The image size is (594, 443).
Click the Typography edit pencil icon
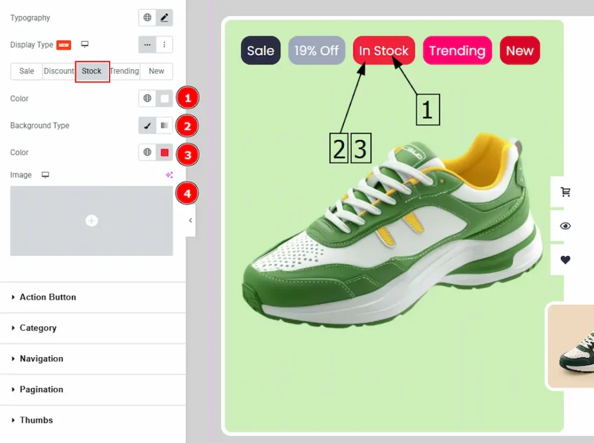(x=164, y=18)
